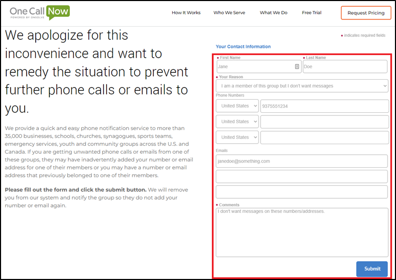Click the first email field with janedoe placeholder
The image size is (396, 280).
(301, 161)
